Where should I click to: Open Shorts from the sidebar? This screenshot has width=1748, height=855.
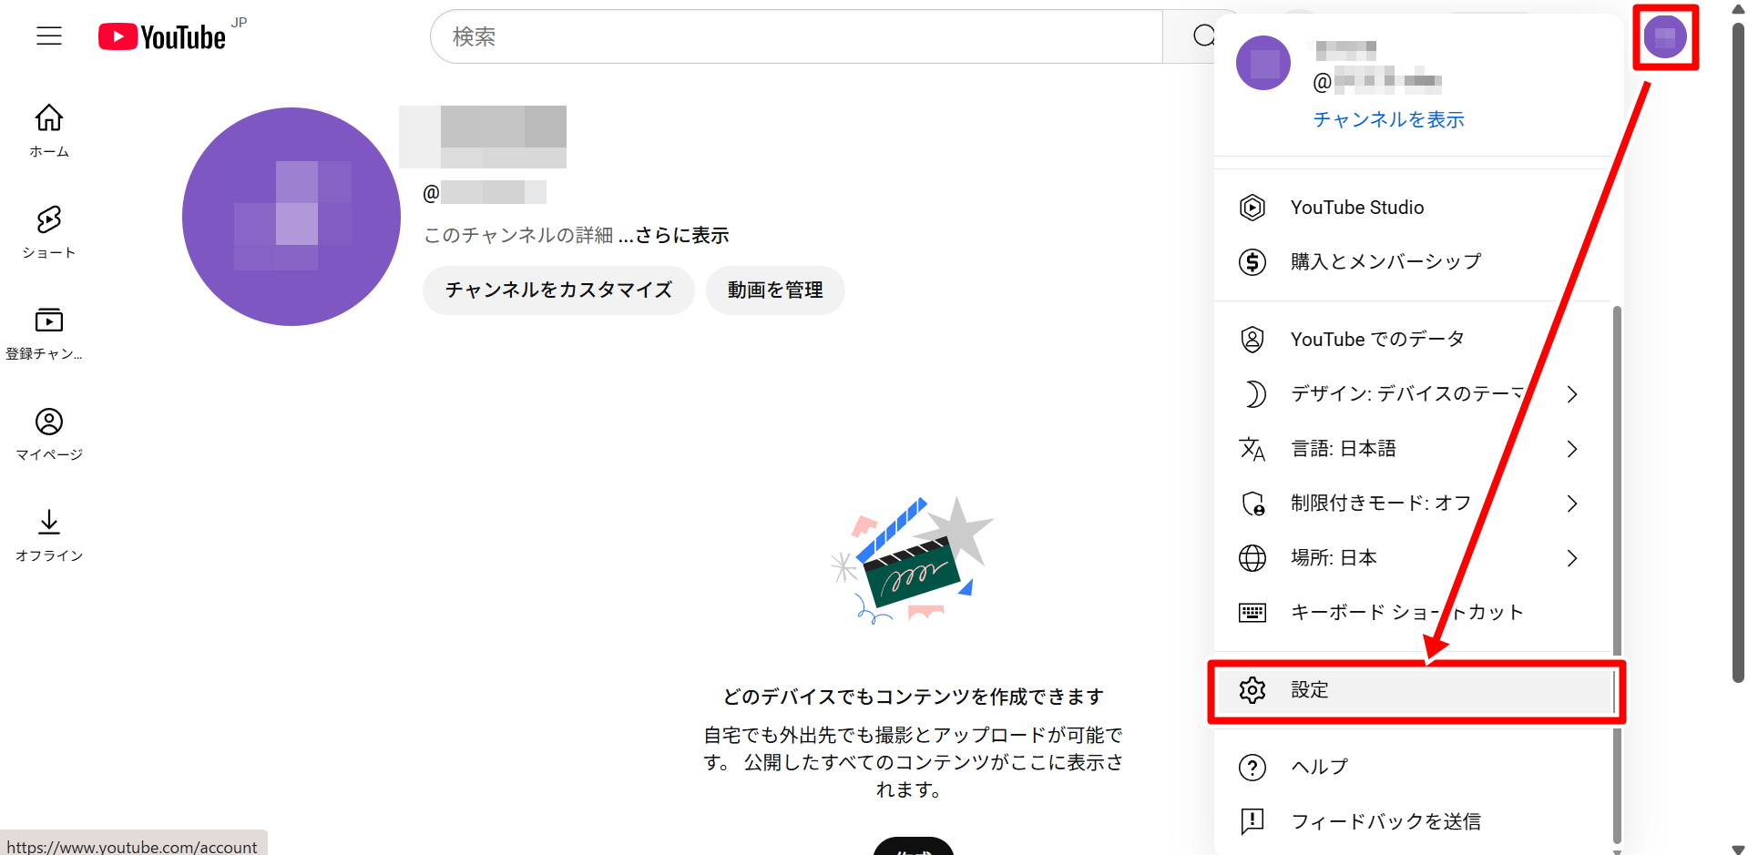[x=49, y=231]
